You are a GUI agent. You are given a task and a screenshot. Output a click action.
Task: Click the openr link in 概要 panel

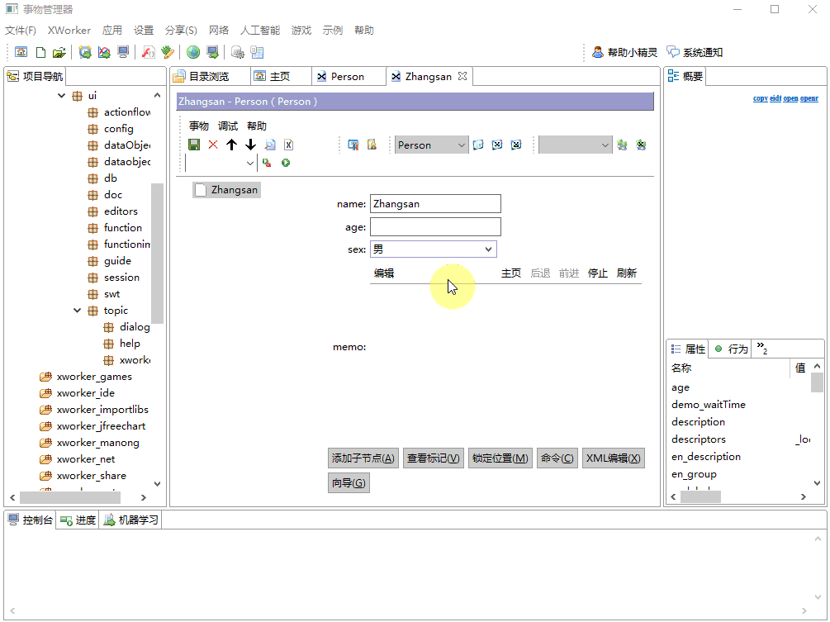pos(809,98)
